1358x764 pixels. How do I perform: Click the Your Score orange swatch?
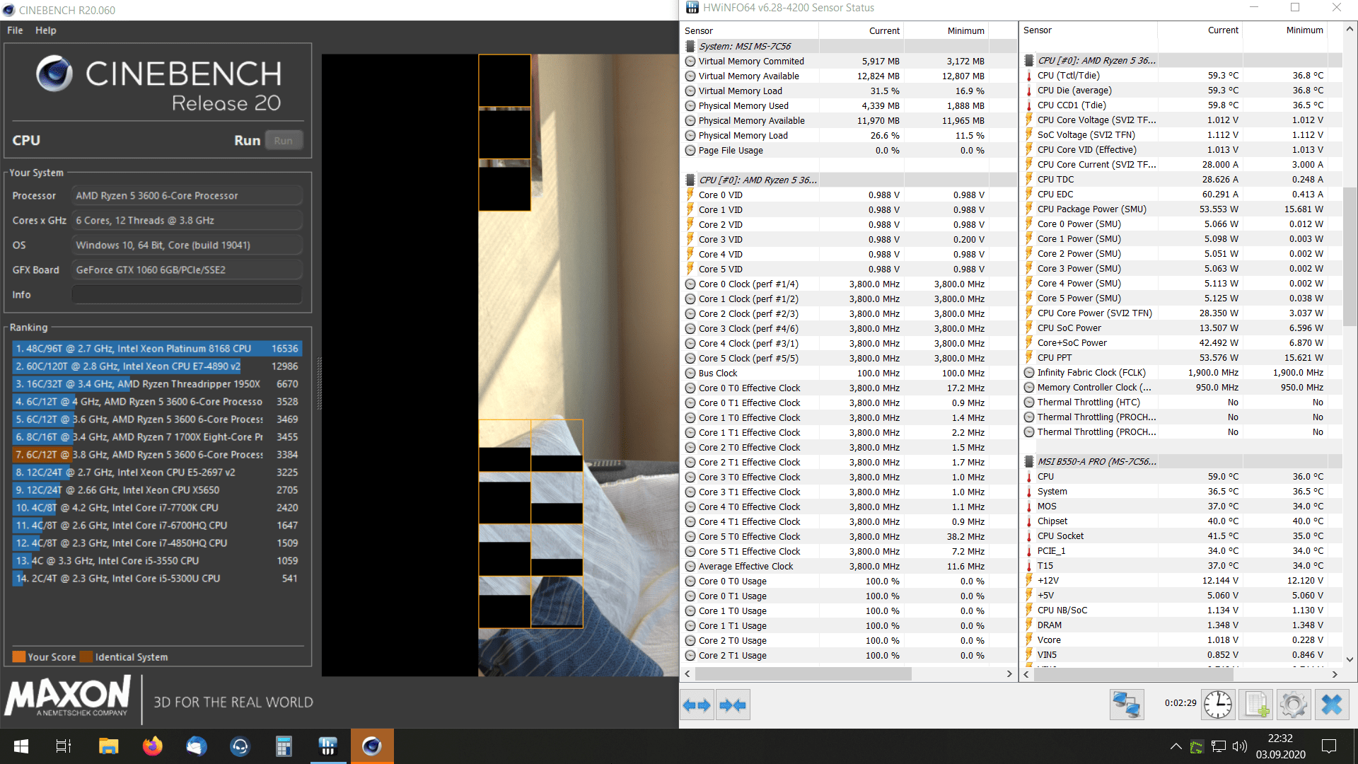click(x=19, y=656)
